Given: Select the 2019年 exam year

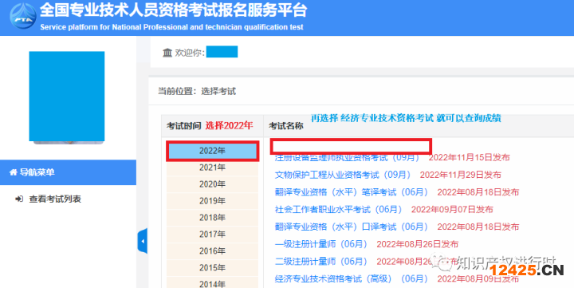Looking at the screenshot, I should pos(212,201).
